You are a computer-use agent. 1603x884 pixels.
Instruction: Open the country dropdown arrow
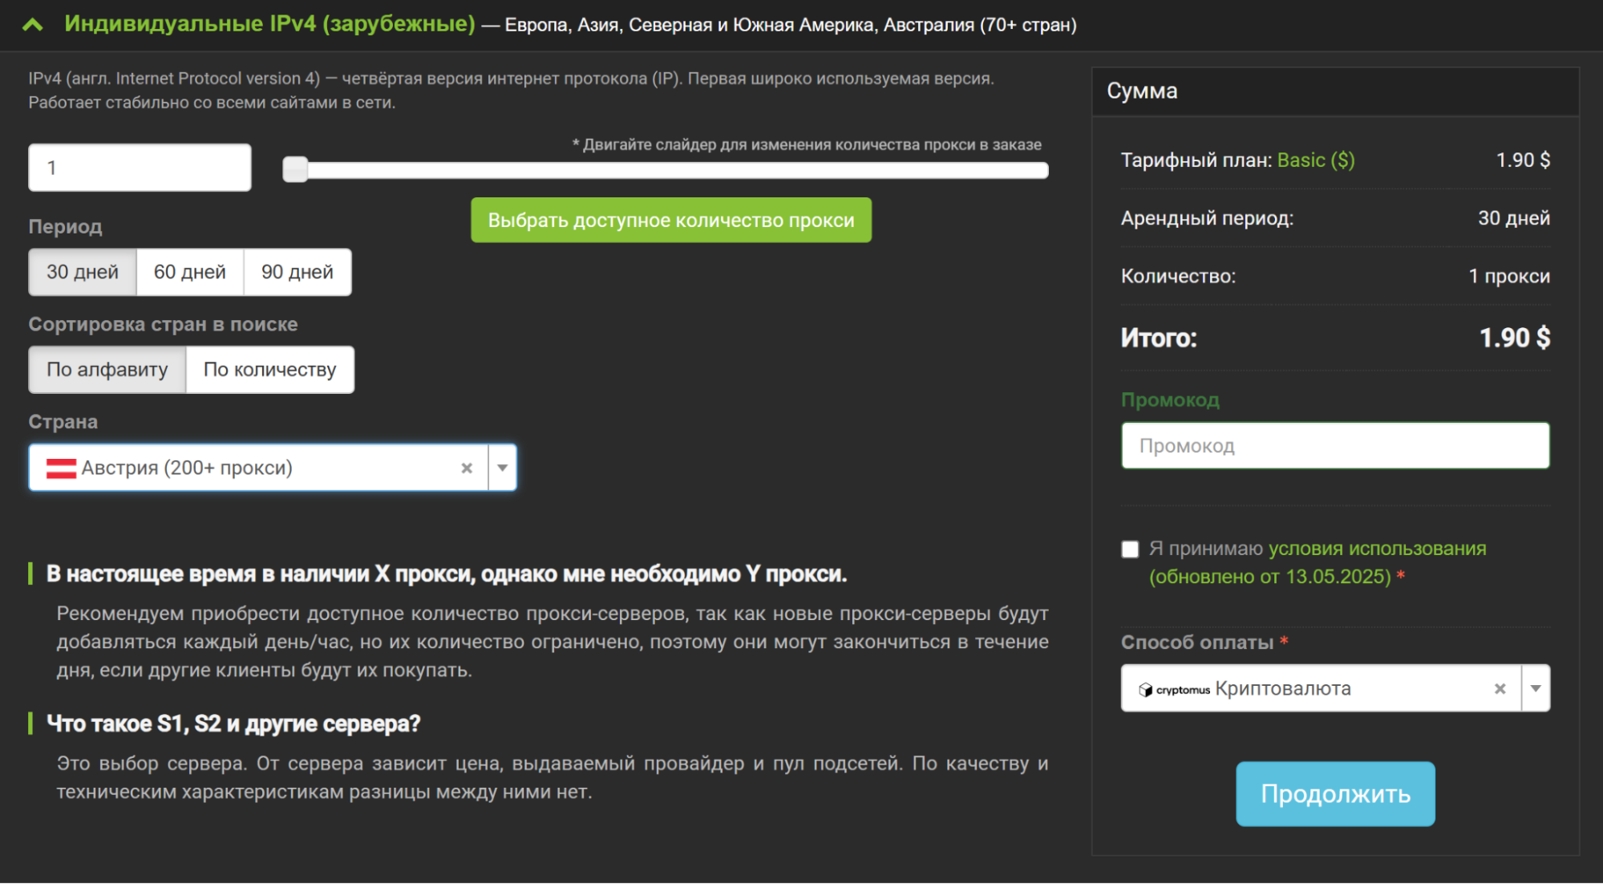coord(502,467)
